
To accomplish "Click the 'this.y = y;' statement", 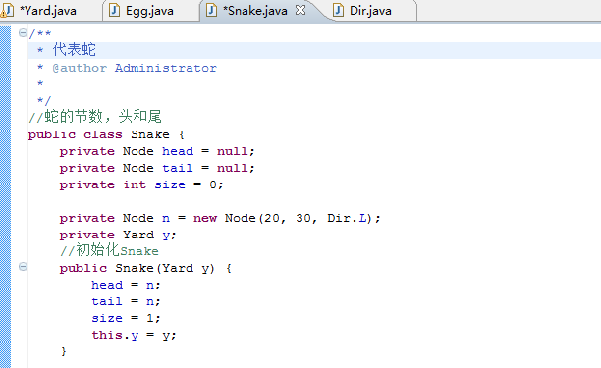I will [134, 335].
